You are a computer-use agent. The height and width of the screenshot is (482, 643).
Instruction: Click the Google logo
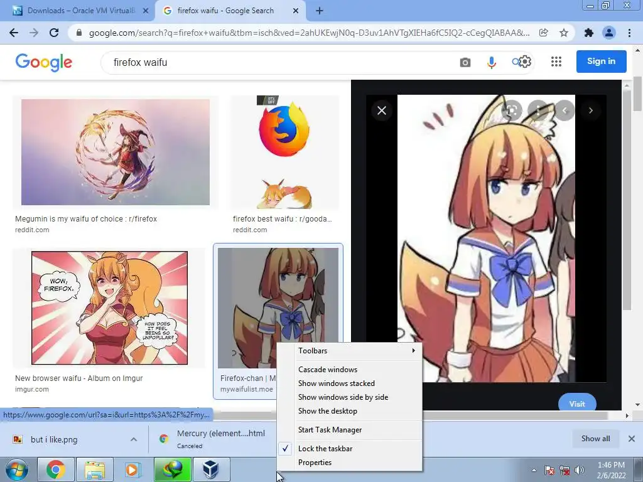44,62
